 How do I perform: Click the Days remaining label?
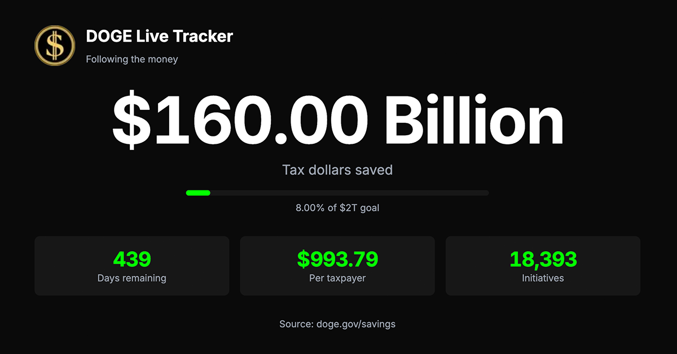[x=132, y=278]
